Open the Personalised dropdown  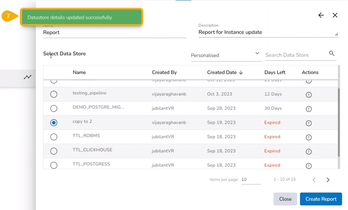(x=226, y=55)
